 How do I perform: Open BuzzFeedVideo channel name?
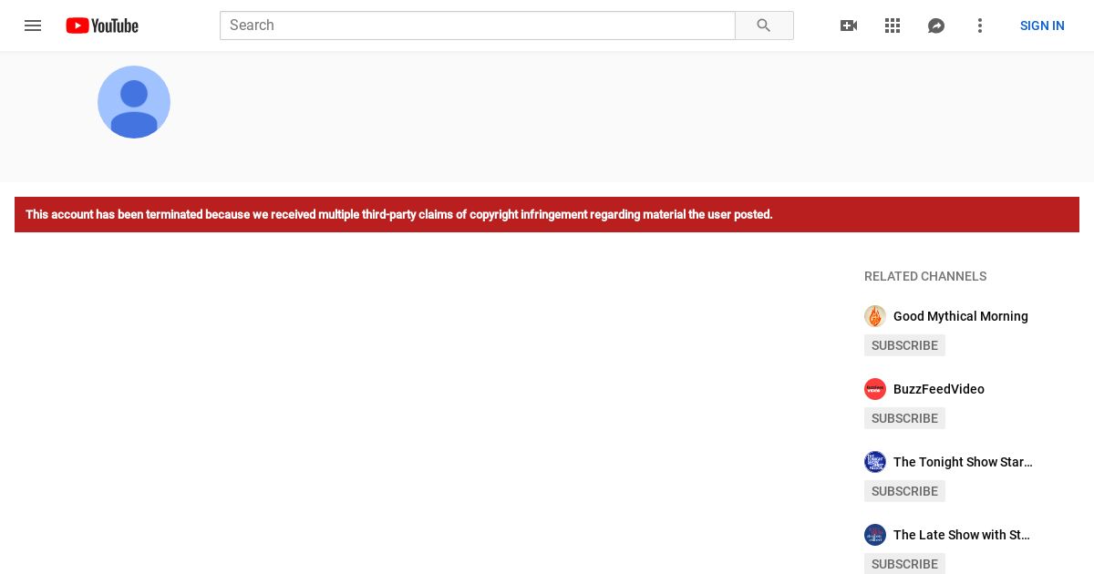tap(939, 389)
